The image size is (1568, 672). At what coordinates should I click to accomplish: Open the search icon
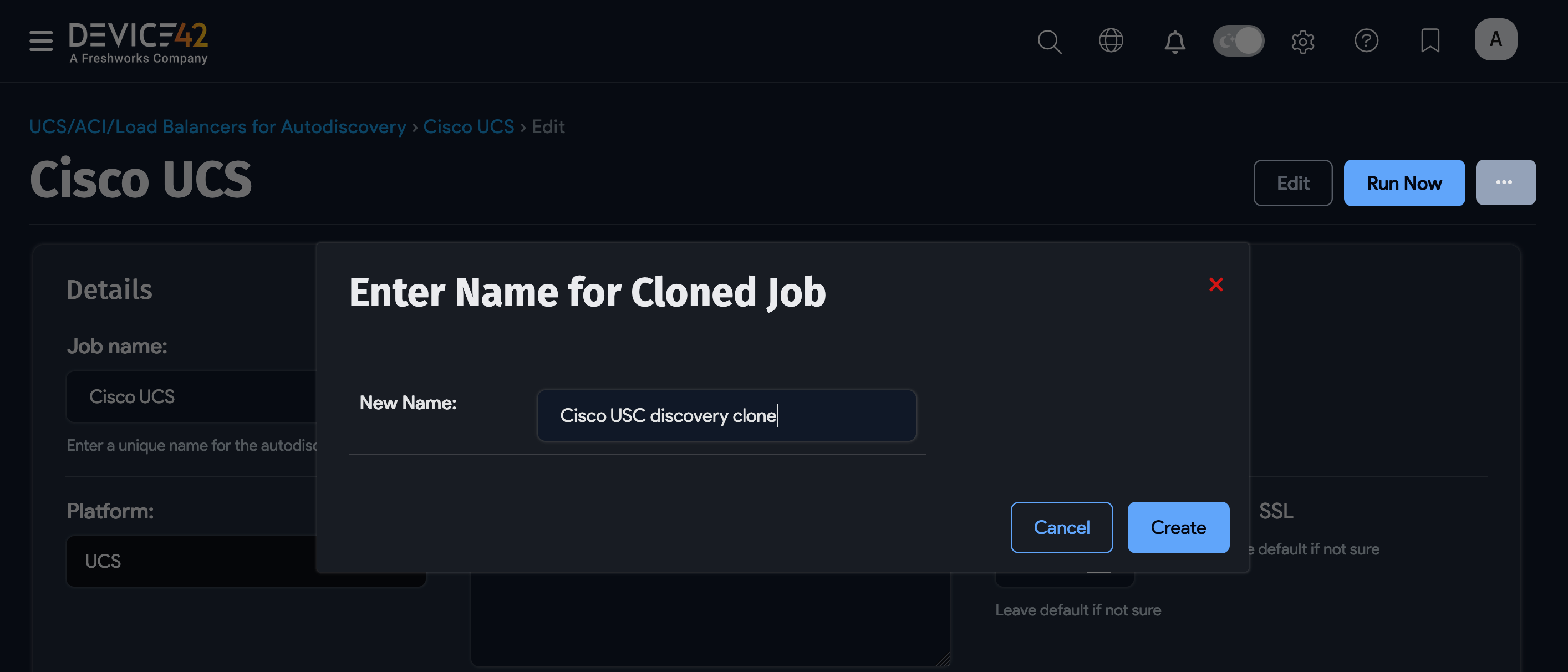pyautogui.click(x=1050, y=41)
